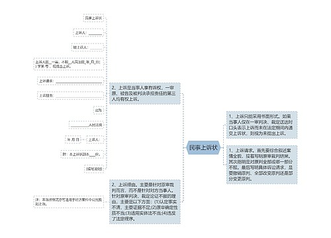
Task: Select the 此致 node
Action: (x=98, y=110)
